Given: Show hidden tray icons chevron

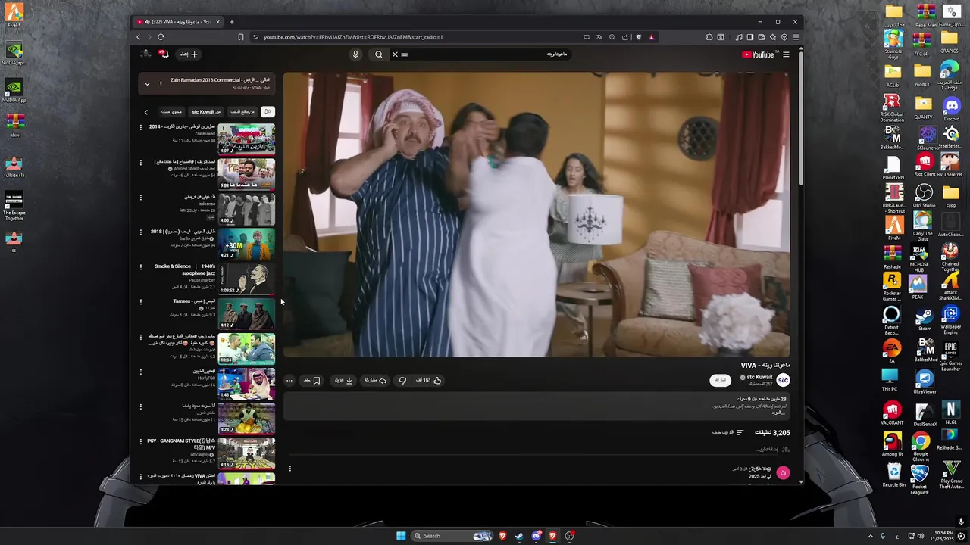Looking at the screenshot, I should (x=870, y=536).
